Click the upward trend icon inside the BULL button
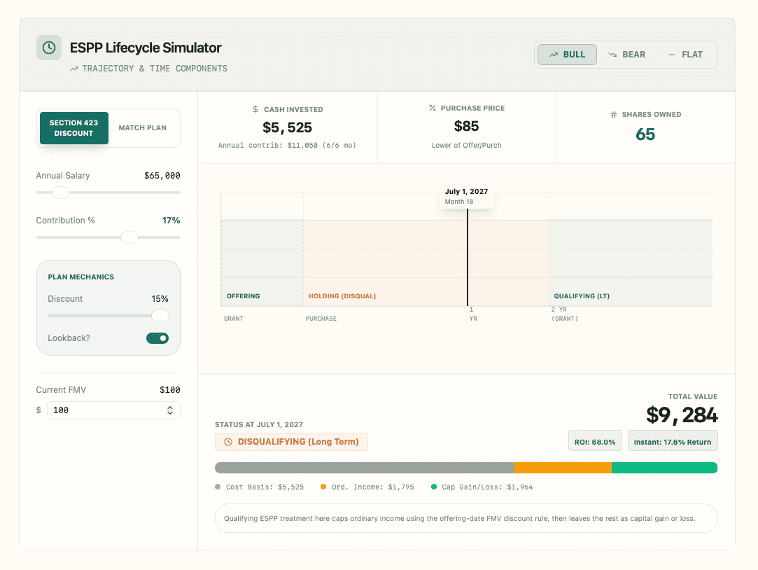758x570 pixels. 553,54
